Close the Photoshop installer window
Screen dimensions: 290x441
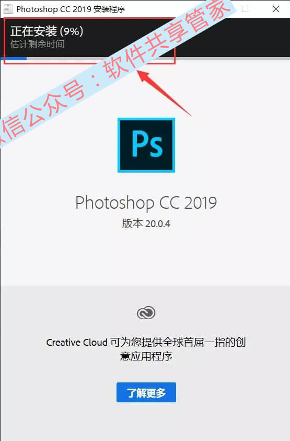(276, 9)
